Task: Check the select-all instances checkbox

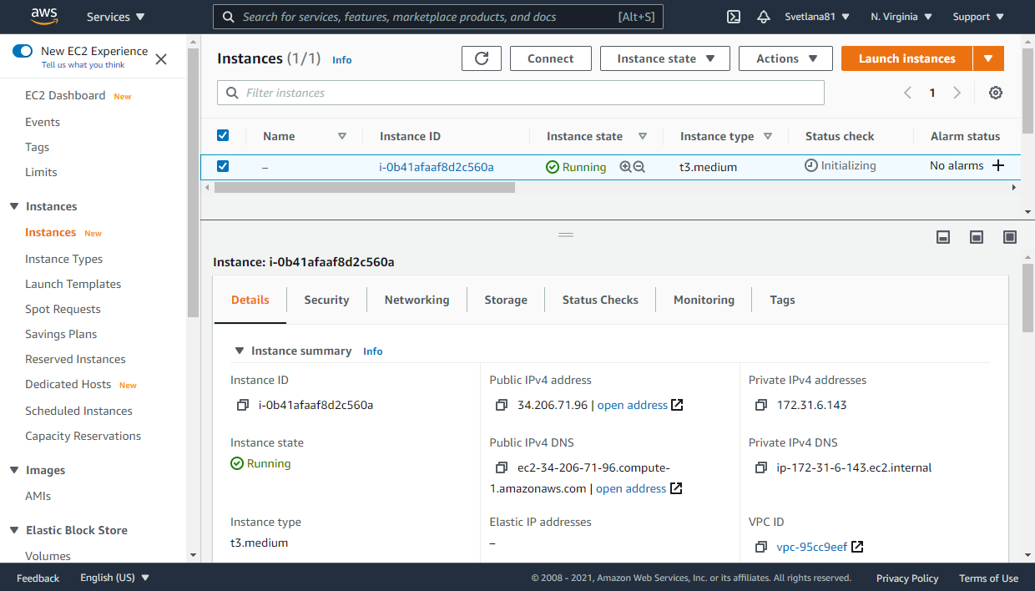Action: (223, 134)
